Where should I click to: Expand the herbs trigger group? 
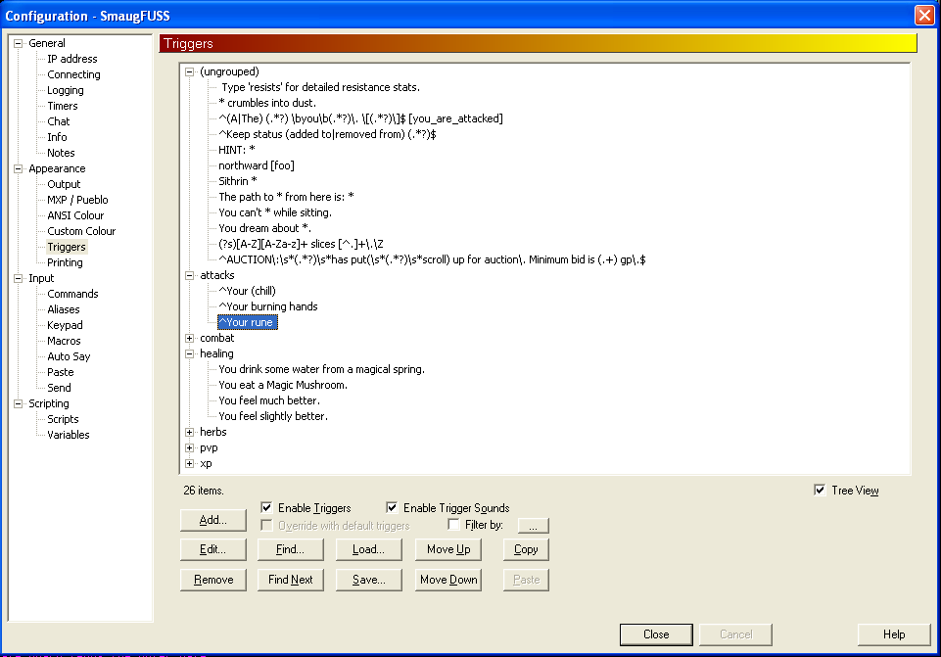click(x=190, y=432)
